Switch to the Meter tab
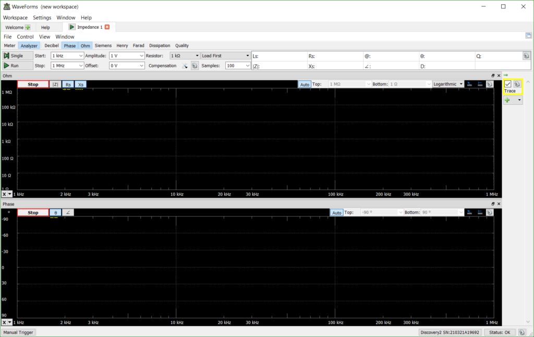This screenshot has width=534, height=337. point(9,45)
